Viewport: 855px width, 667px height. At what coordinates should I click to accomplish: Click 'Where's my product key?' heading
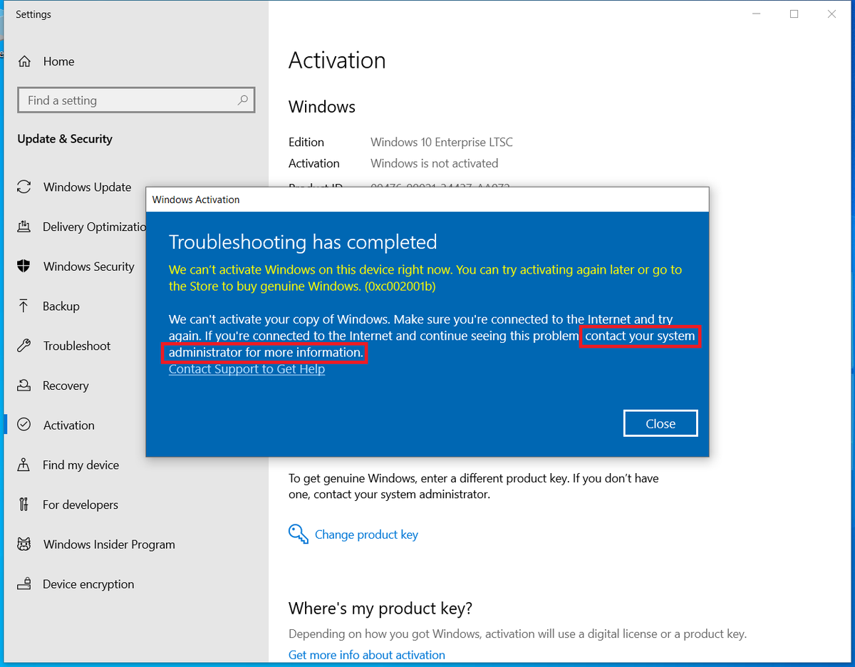tap(380, 609)
